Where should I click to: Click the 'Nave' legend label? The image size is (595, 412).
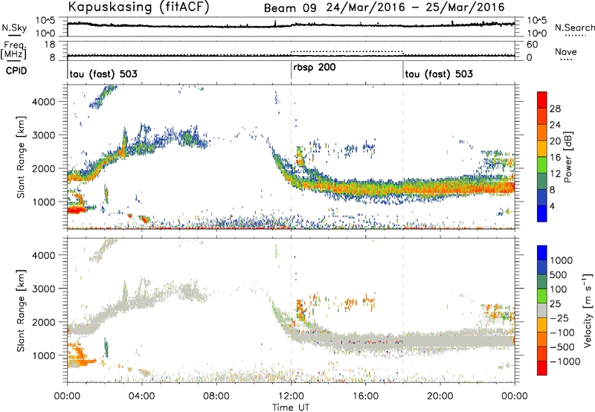coord(566,51)
